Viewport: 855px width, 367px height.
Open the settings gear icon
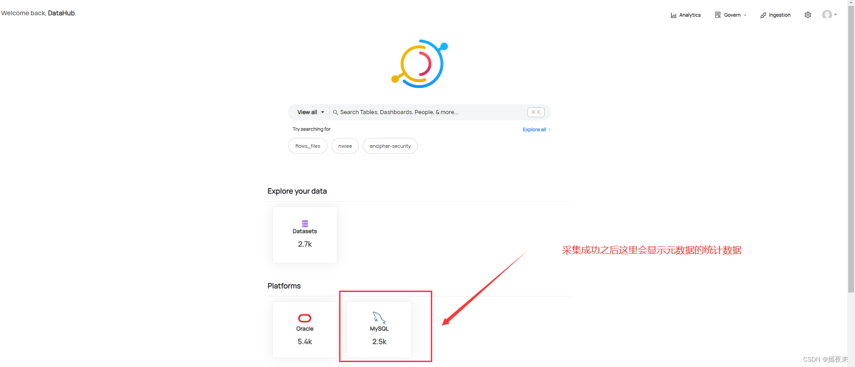point(808,15)
